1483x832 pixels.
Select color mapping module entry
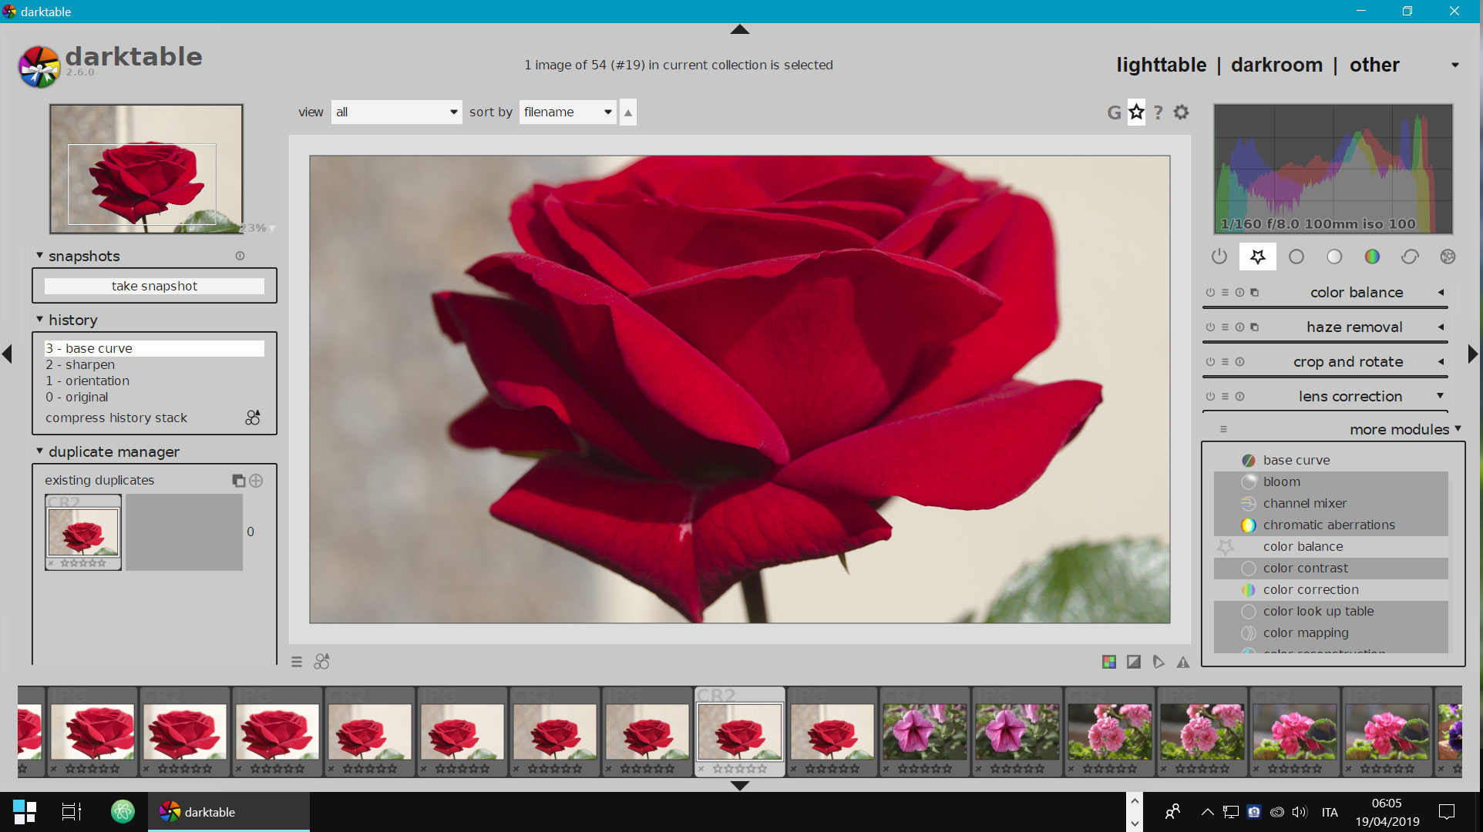pos(1331,632)
